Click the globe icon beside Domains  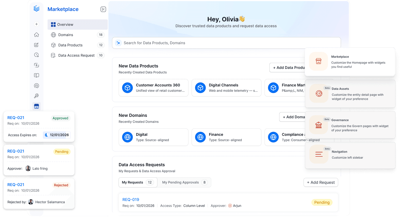click(53, 35)
